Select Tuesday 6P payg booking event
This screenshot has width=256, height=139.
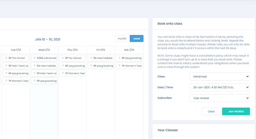pyautogui.click(x=16, y=73)
